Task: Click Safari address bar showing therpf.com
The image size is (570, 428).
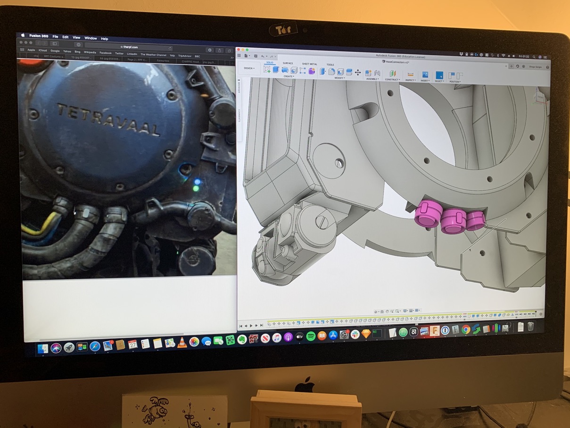Action: point(129,47)
